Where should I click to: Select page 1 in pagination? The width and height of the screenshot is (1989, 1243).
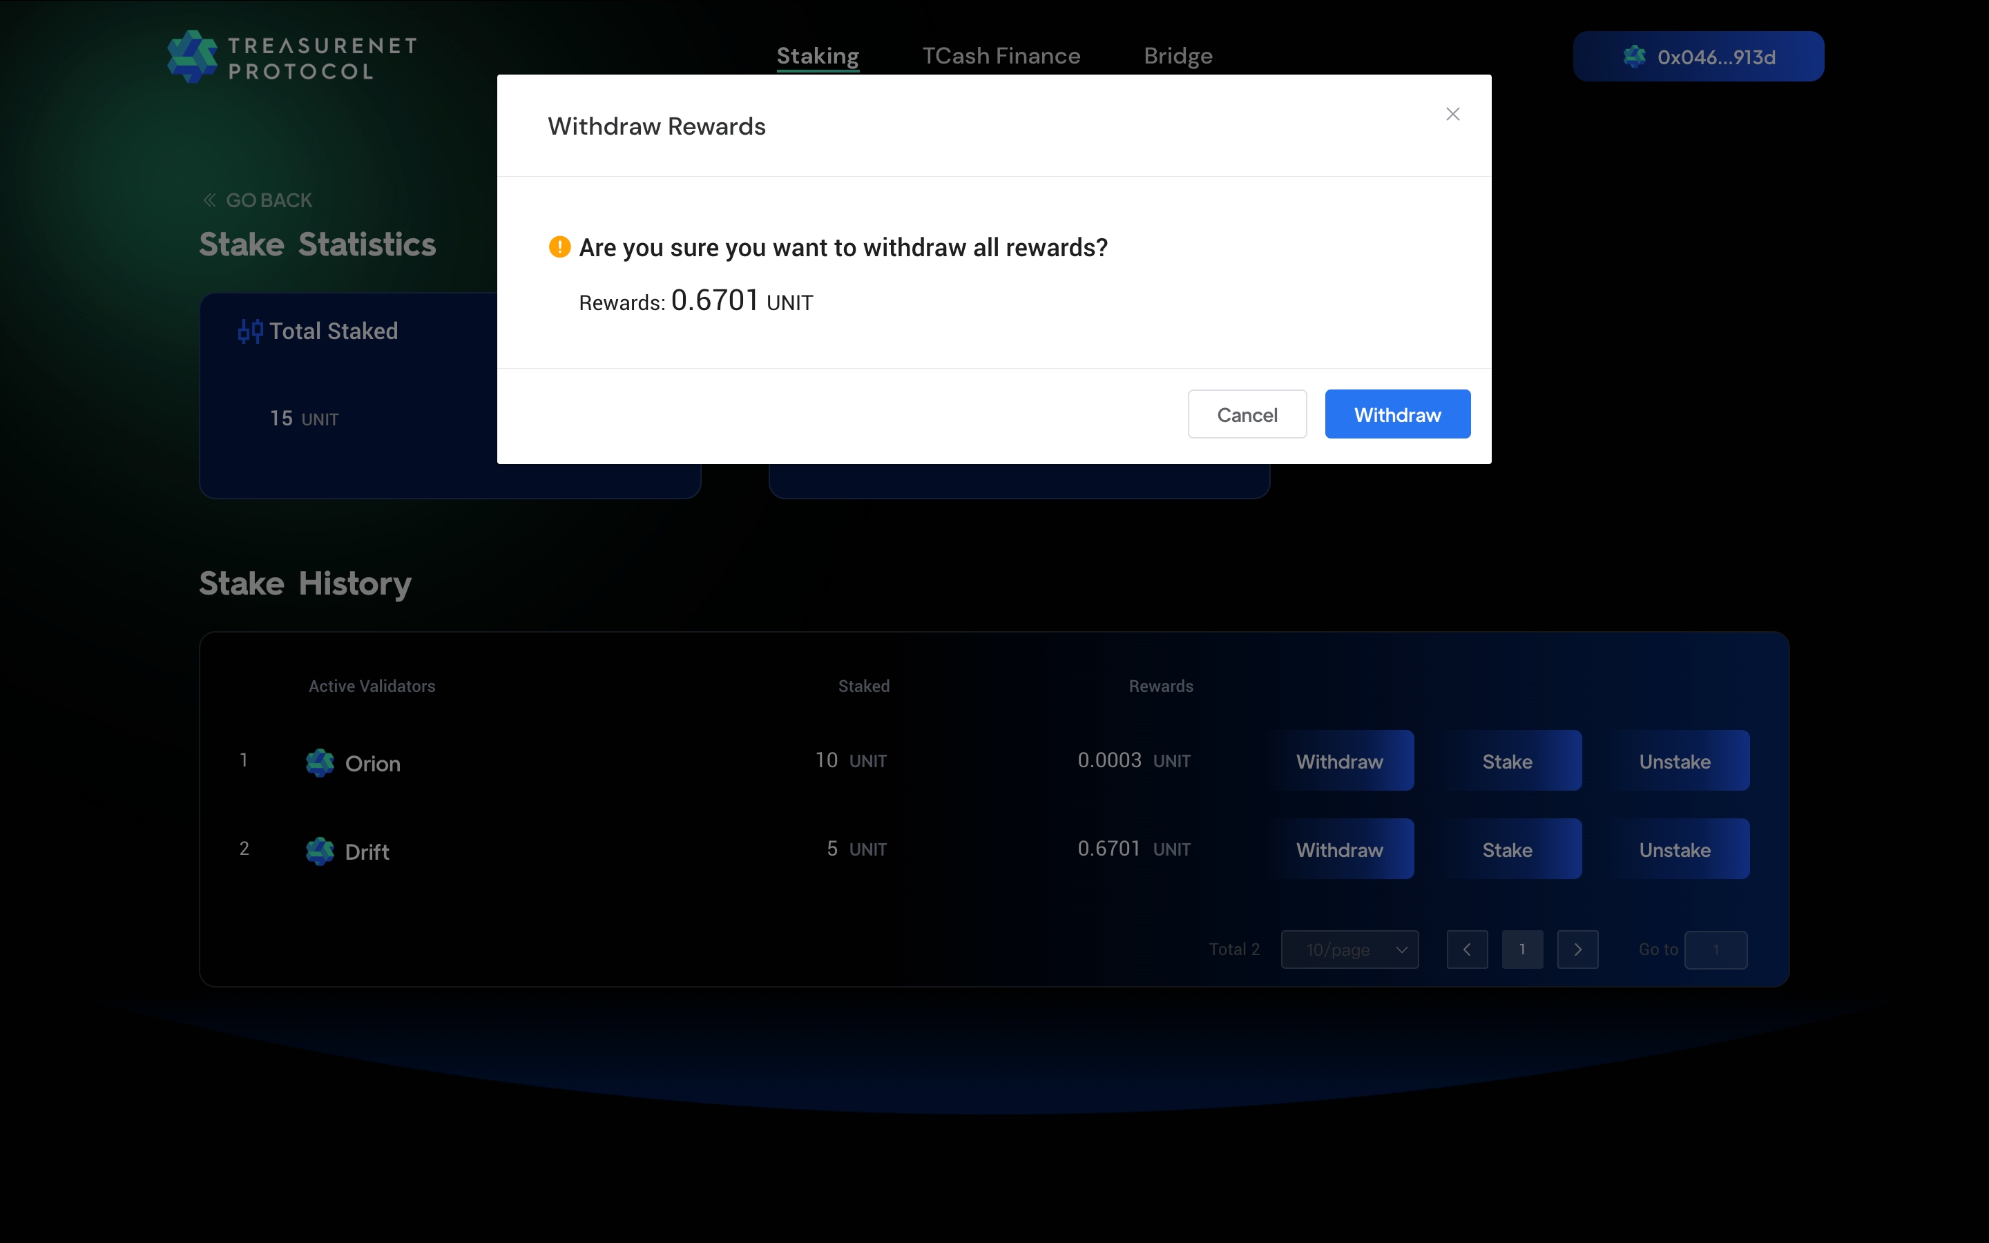pyautogui.click(x=1522, y=950)
